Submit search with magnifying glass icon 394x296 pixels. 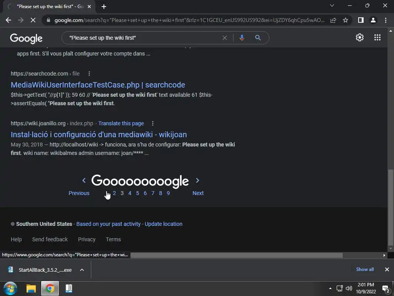(258, 38)
